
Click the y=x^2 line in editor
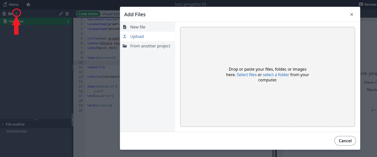point(98,91)
